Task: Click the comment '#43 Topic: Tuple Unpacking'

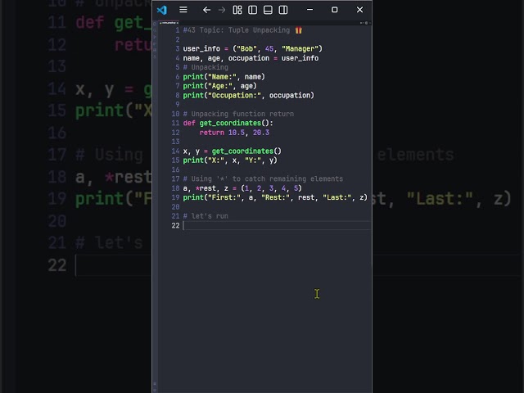Action: point(237,30)
